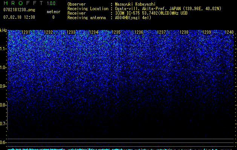The image size is (237, 150).
Task: Click the HROFFT 1.0.0 title text
Action: pos(29,3)
